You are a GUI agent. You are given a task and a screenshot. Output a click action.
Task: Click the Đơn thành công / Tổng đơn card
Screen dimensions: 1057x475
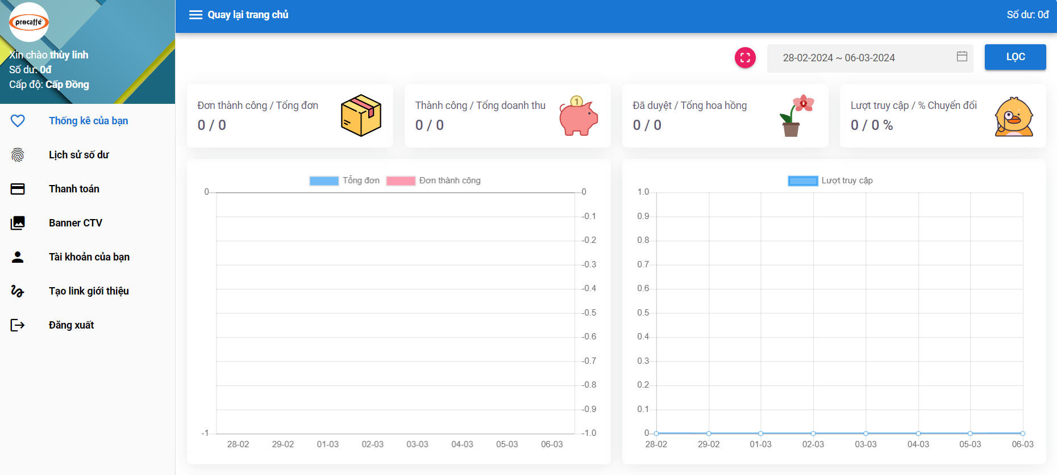pyautogui.click(x=290, y=116)
